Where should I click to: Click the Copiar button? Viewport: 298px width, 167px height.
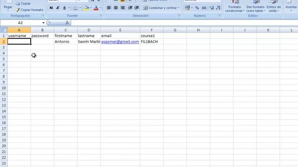23,3
